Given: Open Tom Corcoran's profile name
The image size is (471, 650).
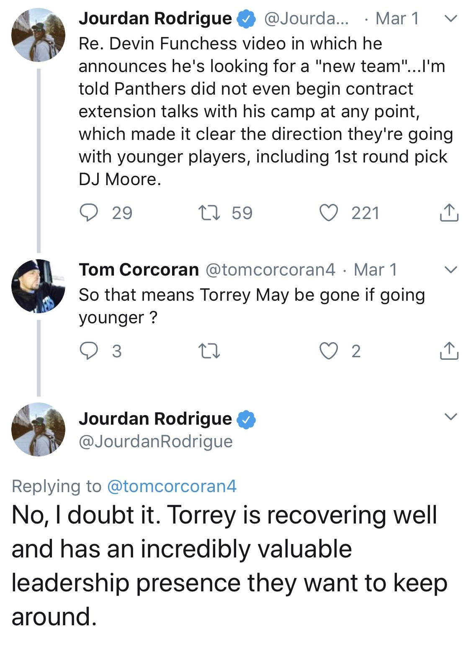Looking at the screenshot, I should pos(139,269).
